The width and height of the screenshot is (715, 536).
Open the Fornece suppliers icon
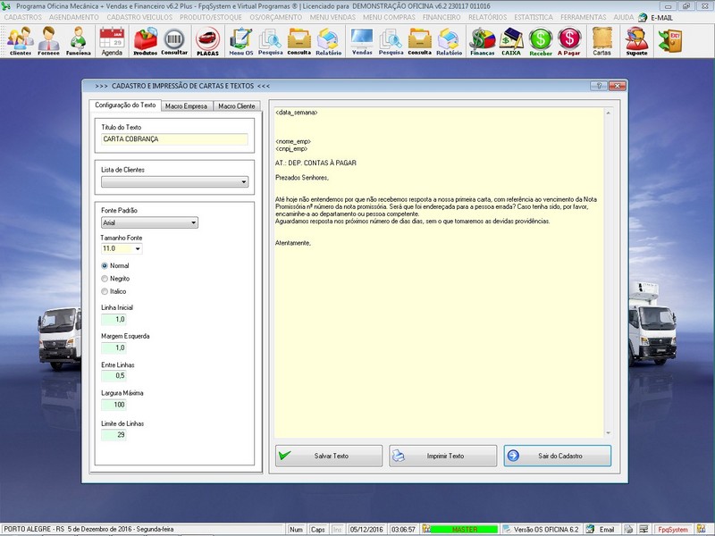pos(48,41)
